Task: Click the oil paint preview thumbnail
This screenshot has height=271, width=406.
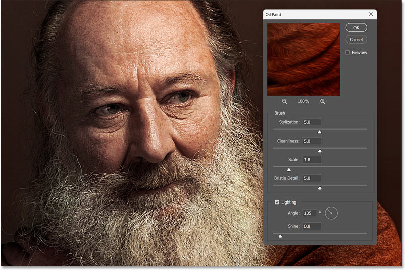Action: click(x=303, y=59)
